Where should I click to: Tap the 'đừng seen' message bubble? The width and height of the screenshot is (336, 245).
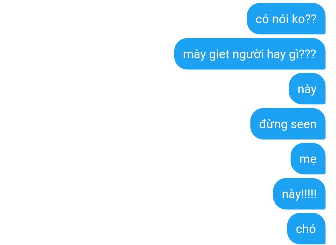pyautogui.click(x=288, y=124)
